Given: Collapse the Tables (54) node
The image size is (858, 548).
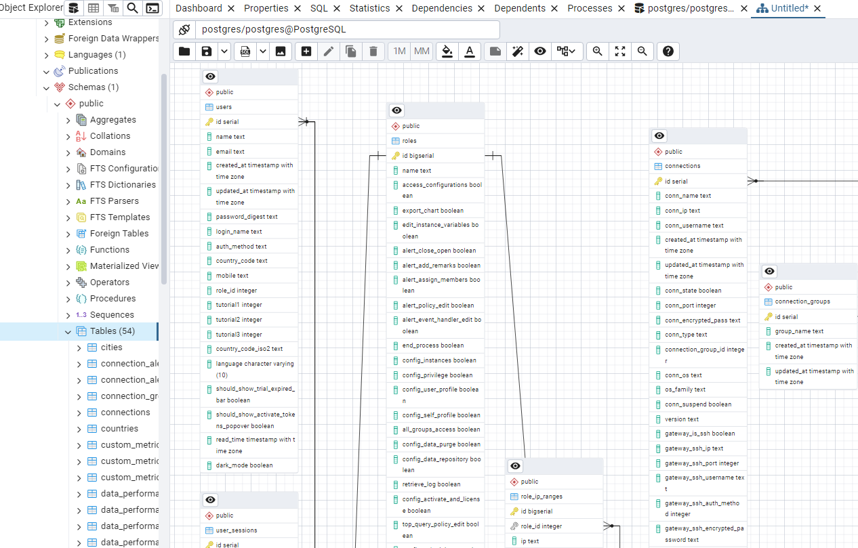Looking at the screenshot, I should click(68, 331).
